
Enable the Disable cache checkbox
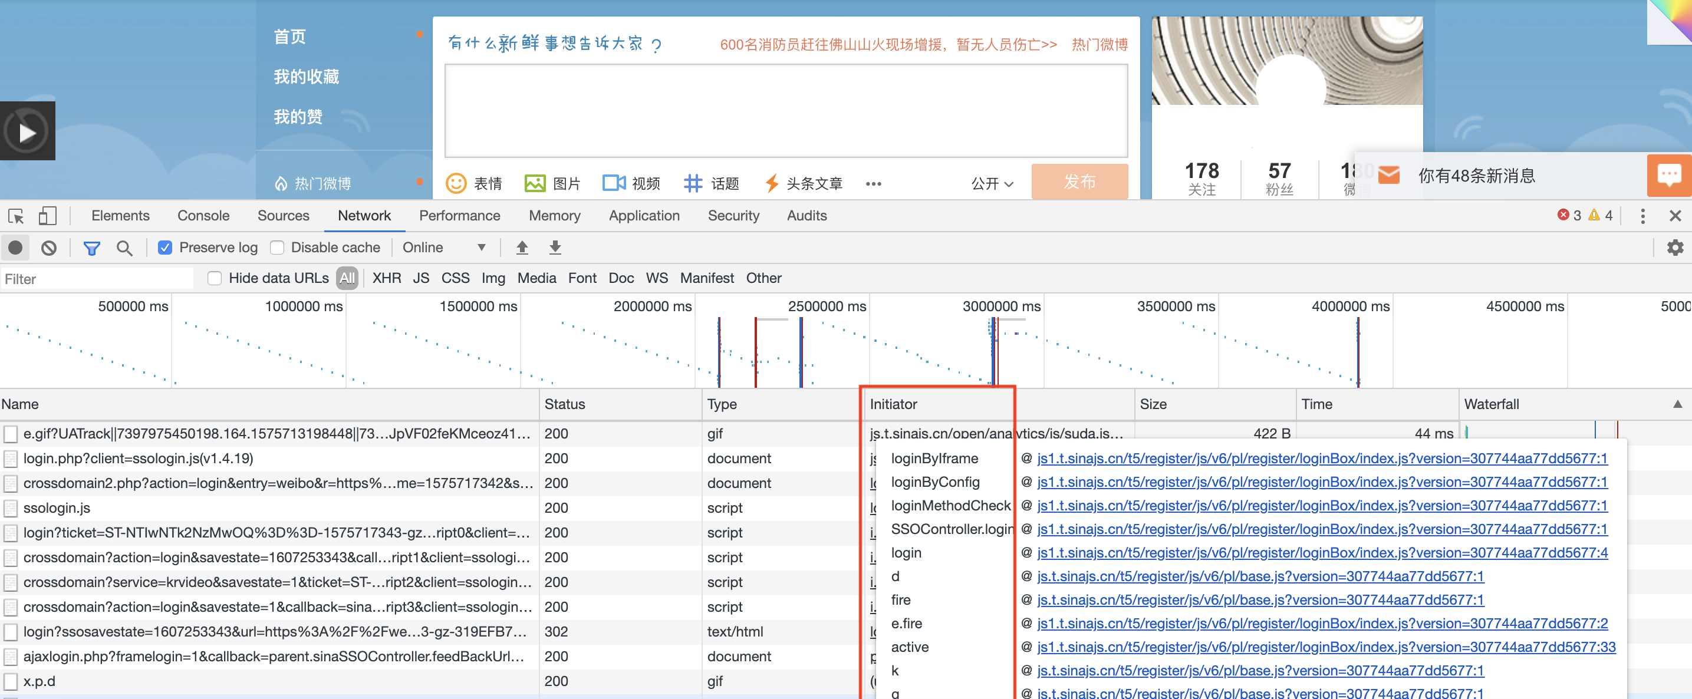[278, 248]
